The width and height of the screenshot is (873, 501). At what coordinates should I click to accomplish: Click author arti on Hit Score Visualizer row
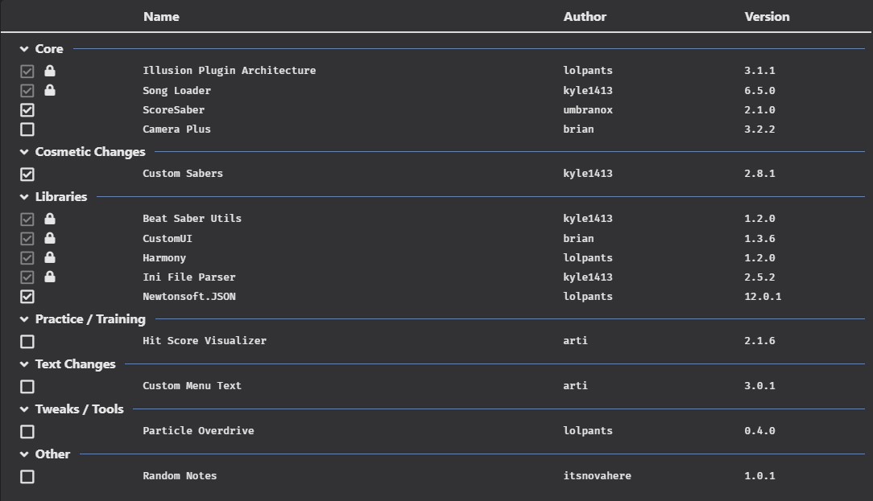click(575, 341)
